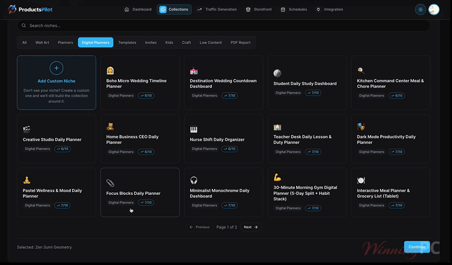Viewport: 452px width, 265px height.
Task: Click meditation icon on Pastel Wellness card
Action: (27, 180)
